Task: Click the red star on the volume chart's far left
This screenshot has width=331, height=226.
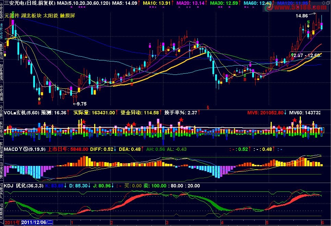Action: [x=10, y=127]
